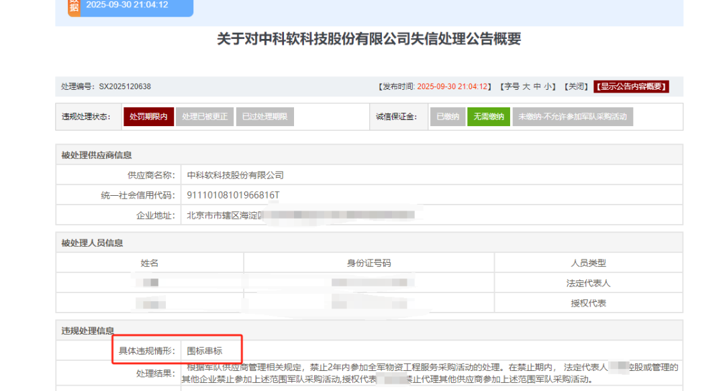Click supplier name value 中科软科技股份有限公司
725x391 pixels.
coord(236,175)
